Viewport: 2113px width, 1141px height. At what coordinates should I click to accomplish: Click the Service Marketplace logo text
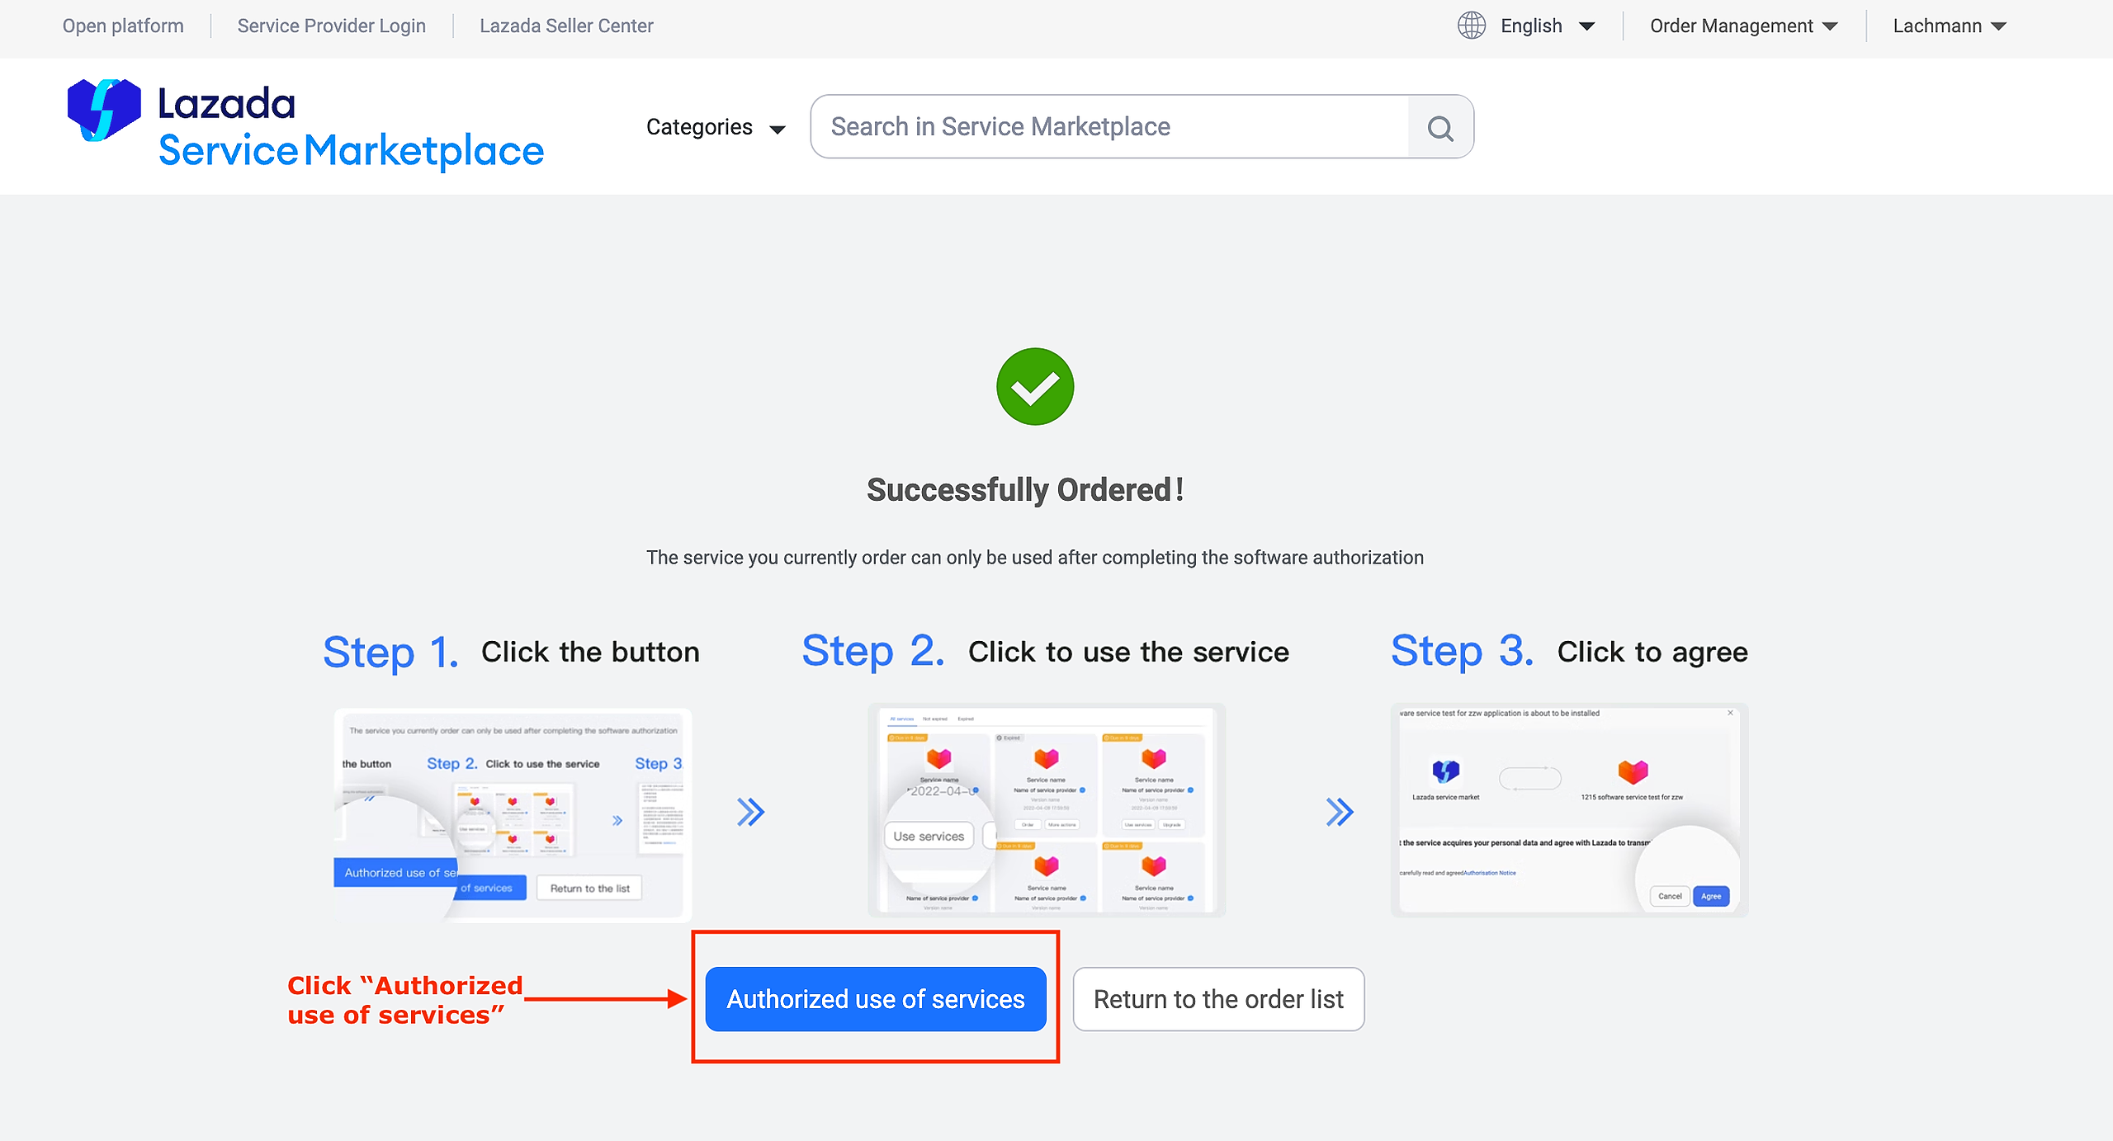(351, 151)
